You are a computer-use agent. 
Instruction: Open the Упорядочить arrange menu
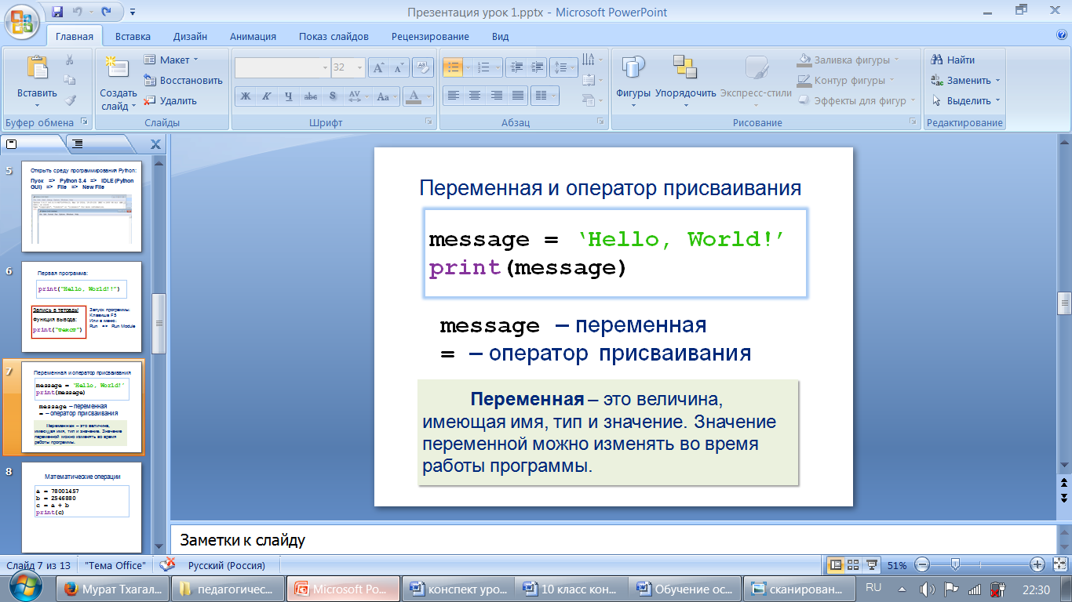click(x=686, y=81)
